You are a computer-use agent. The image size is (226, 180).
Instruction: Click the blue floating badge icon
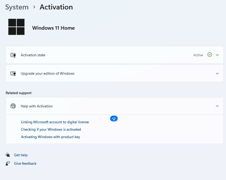click(x=114, y=119)
